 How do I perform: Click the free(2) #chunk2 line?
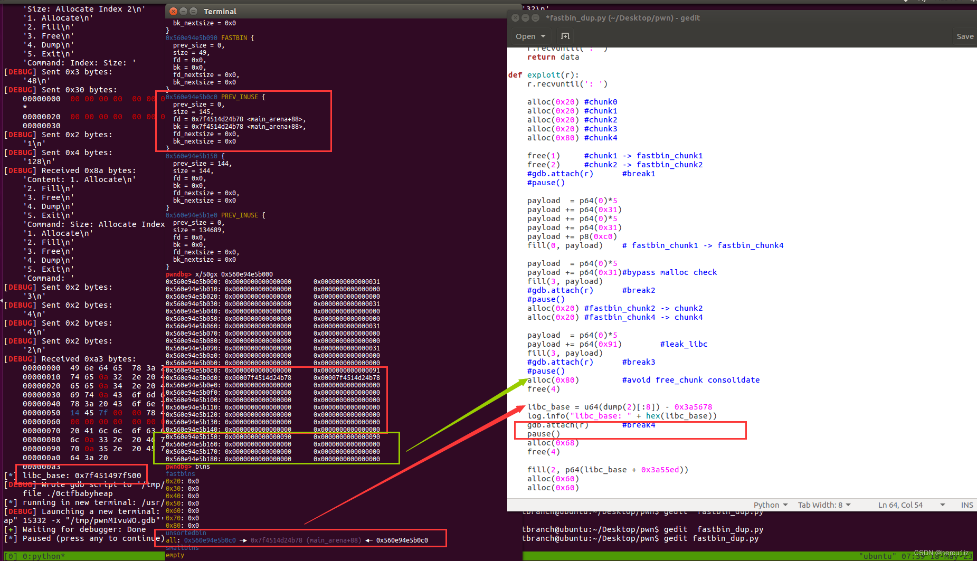(x=614, y=165)
